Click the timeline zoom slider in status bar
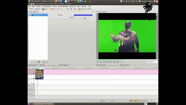The image size is (186, 105). tap(124, 101)
